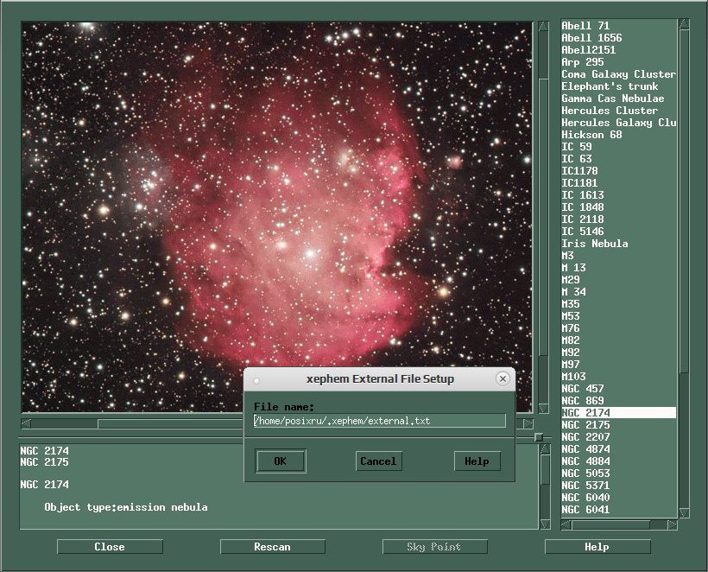708x572 pixels.
Task: Choose NGC 869 from the list
Action: pyautogui.click(x=618, y=401)
